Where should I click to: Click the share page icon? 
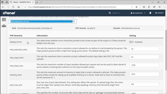click(x=154, y=7)
